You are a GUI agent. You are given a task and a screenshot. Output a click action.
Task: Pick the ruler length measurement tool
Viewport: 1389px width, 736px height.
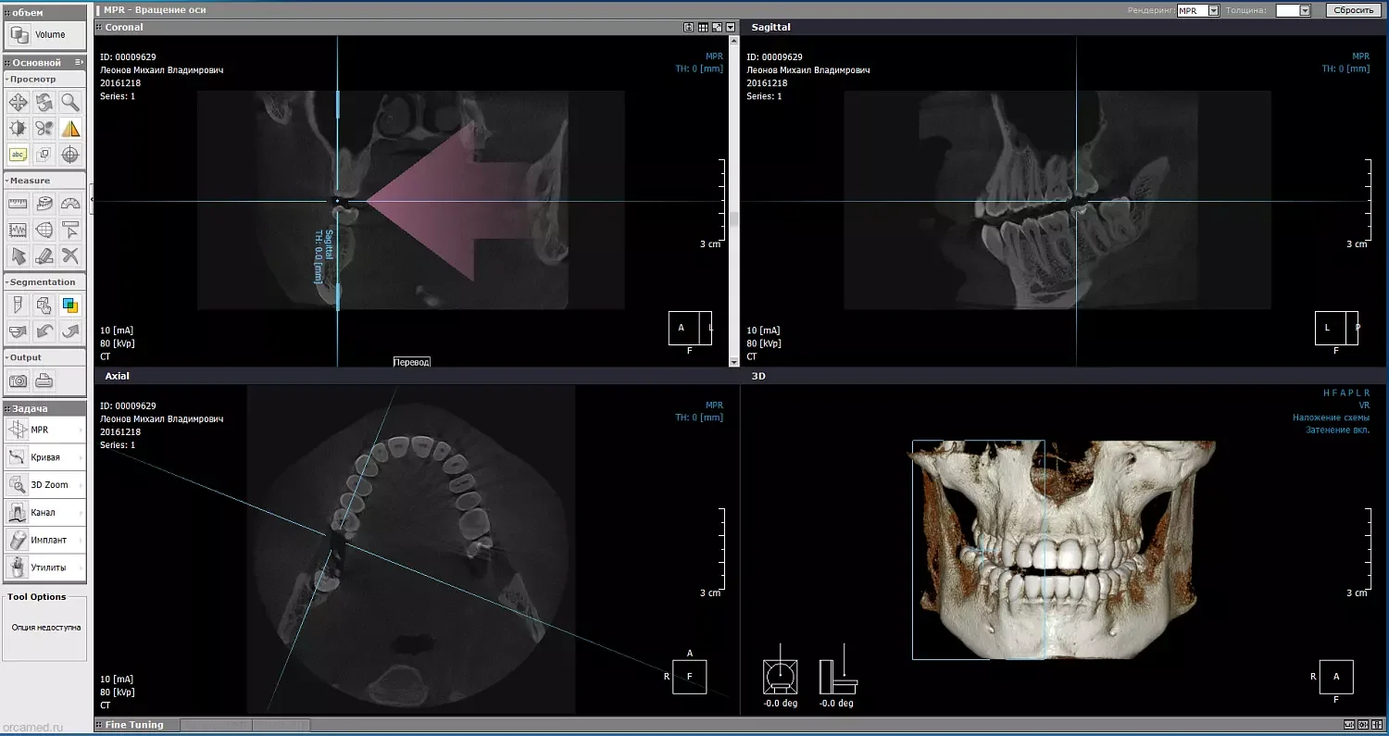(18, 204)
